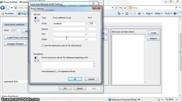Image resolution: width=182 pixels, height=102 pixels.
Task: Close the Proxy Settings dialog with red X
Action: (96, 8)
